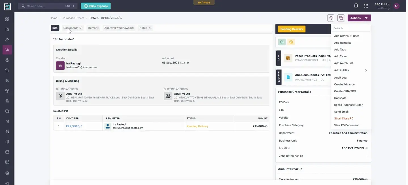Screen dimensions: 408x185
Task: Open the apps grid launcher
Action: [366, 6]
